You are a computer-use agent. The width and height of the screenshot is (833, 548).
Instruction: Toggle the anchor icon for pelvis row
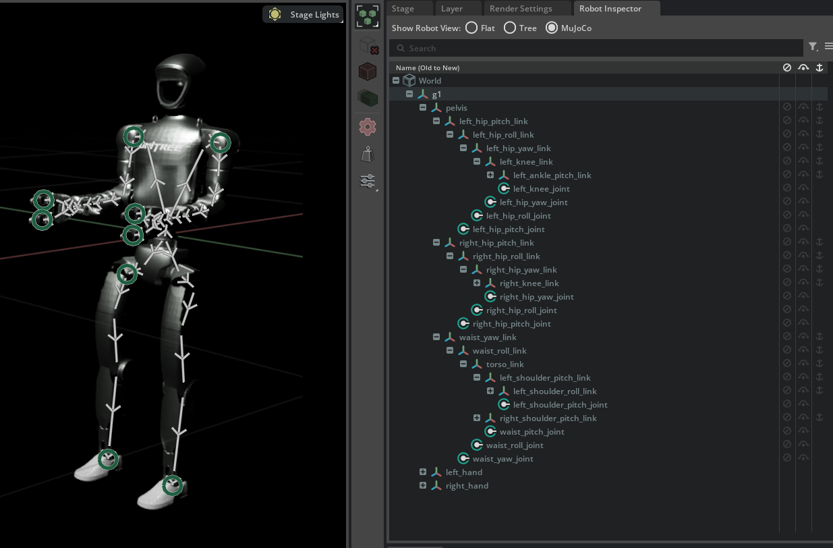click(x=820, y=107)
